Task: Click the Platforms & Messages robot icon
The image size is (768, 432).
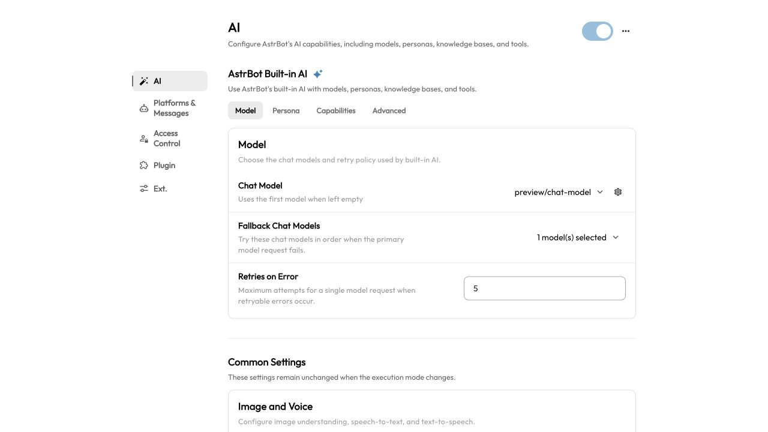Action: [144, 108]
